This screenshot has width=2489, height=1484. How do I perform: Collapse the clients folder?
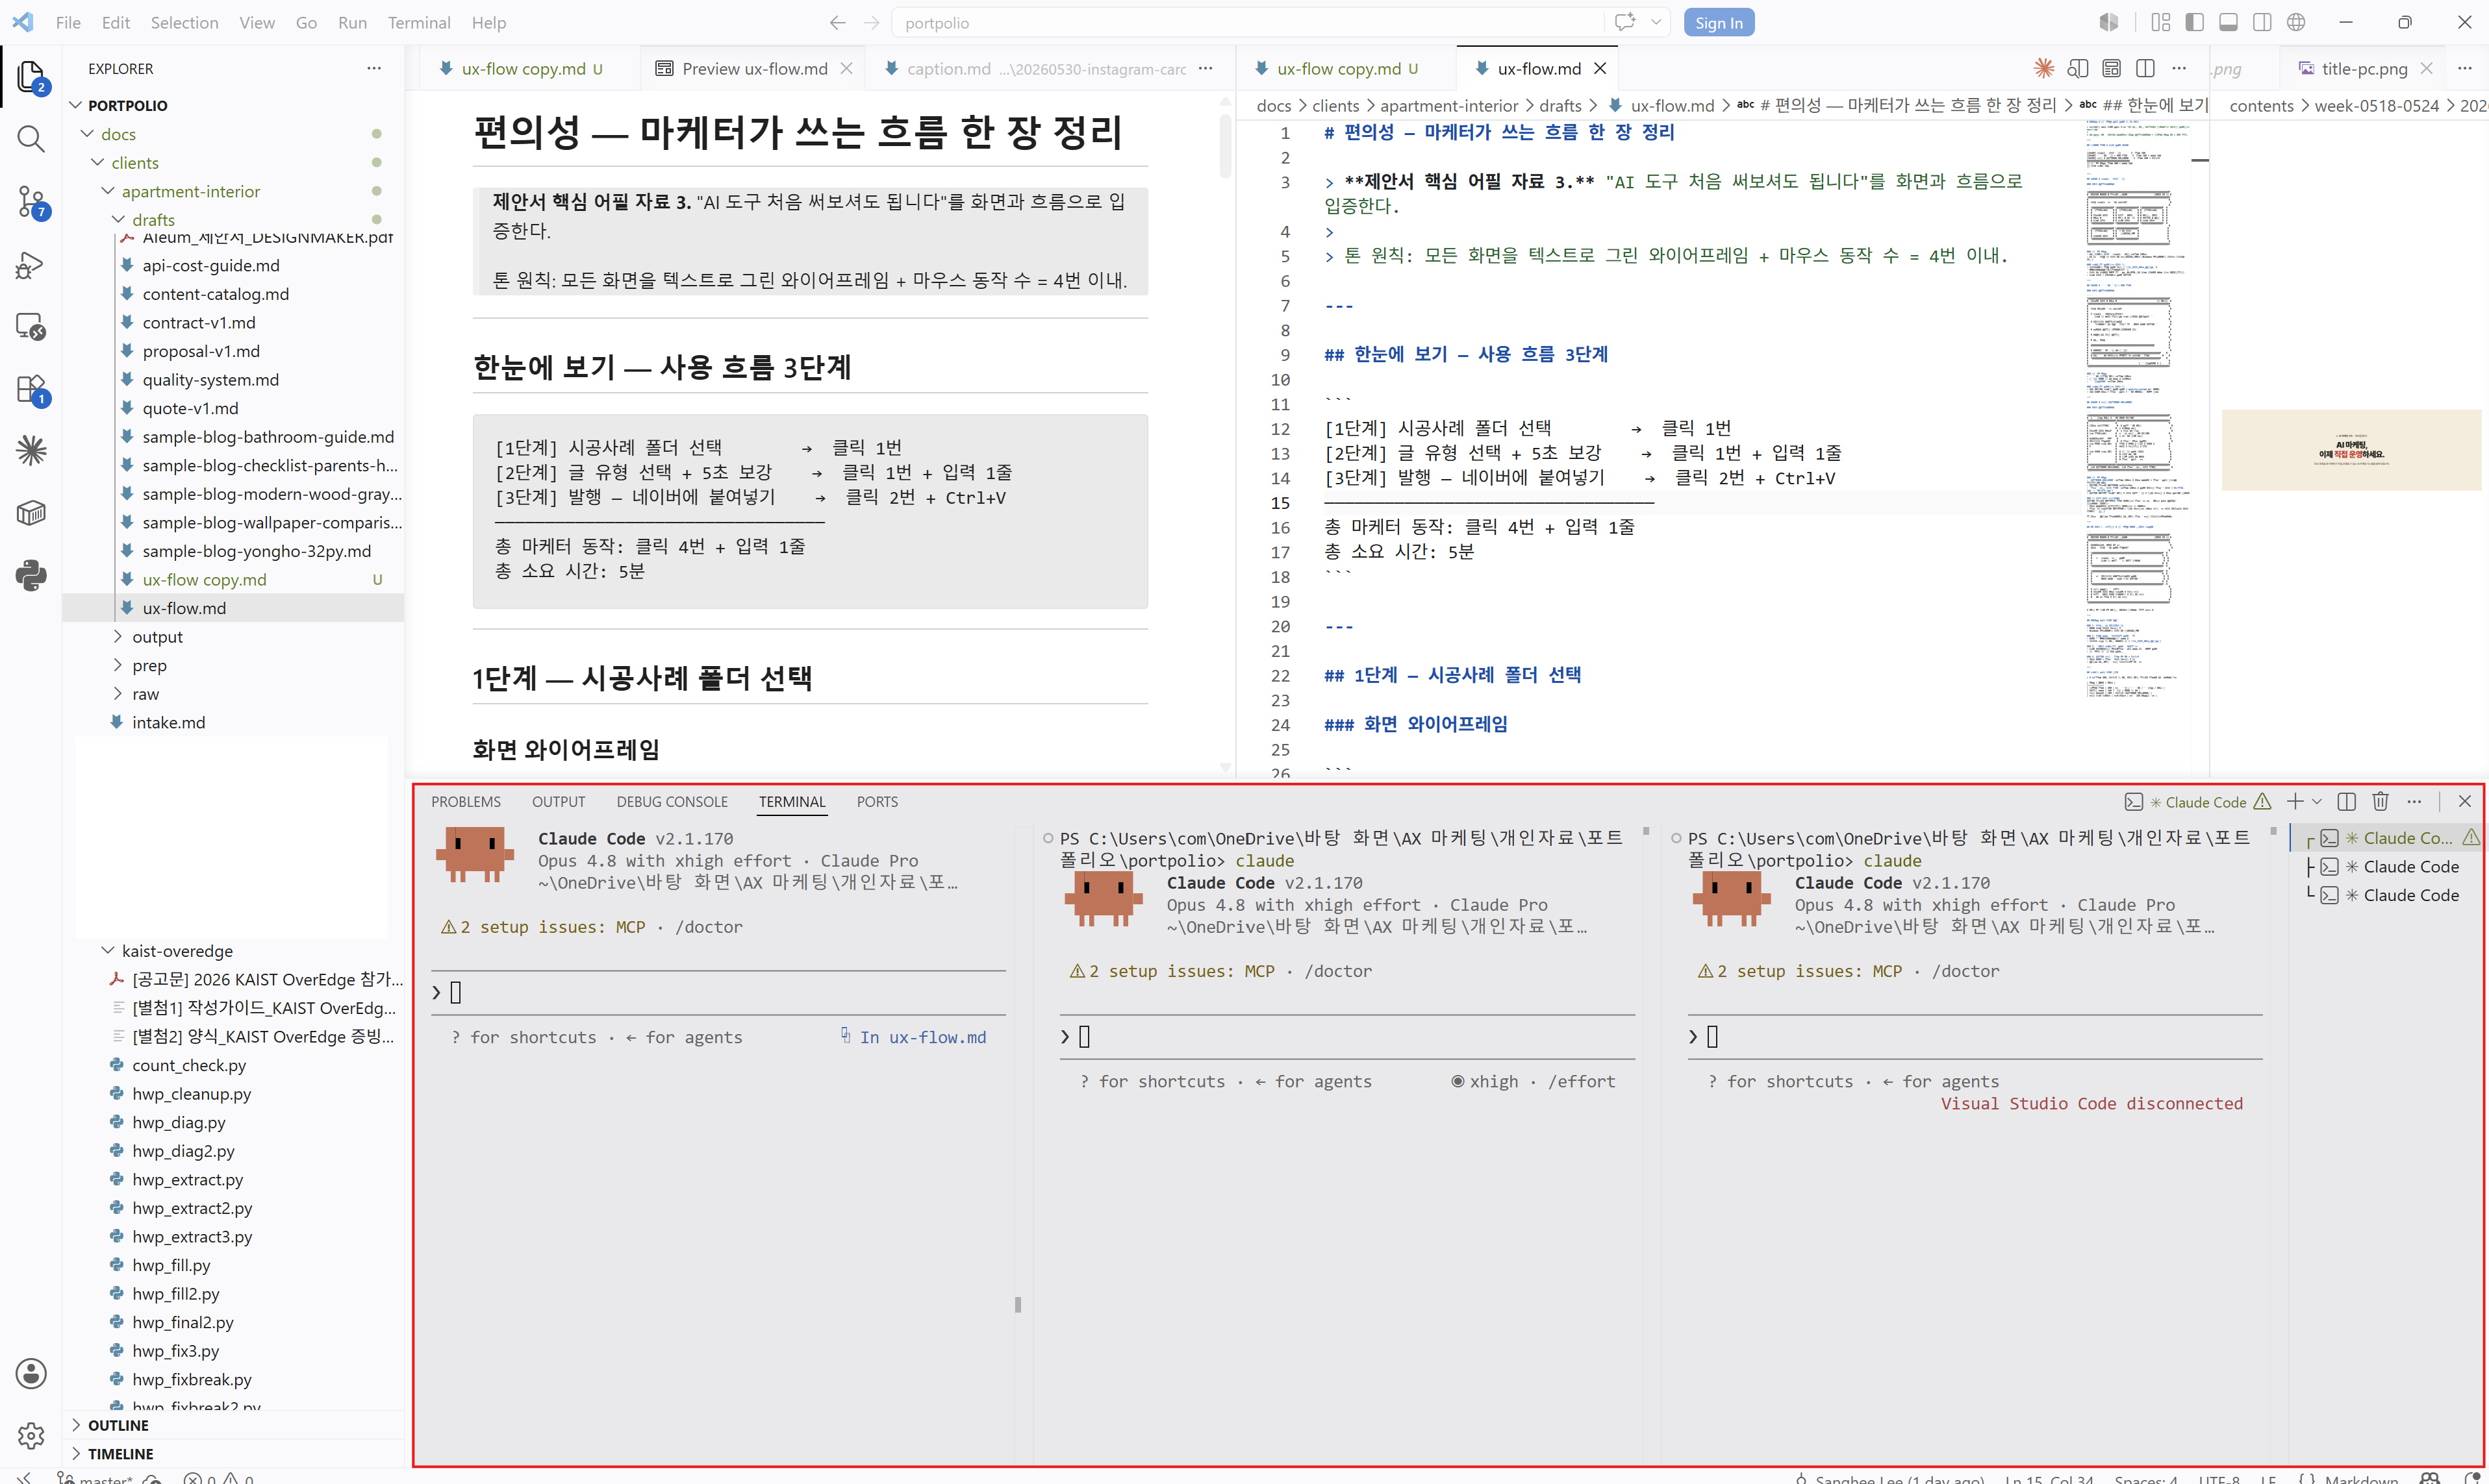(97, 162)
